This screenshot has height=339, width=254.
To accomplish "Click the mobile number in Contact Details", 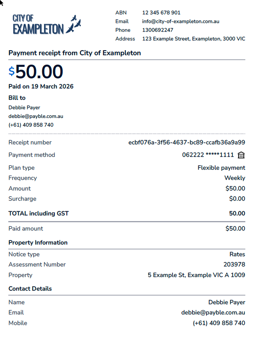I will (x=219, y=323).
